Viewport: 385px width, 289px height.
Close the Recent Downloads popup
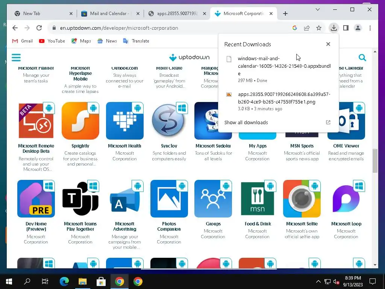328,44
